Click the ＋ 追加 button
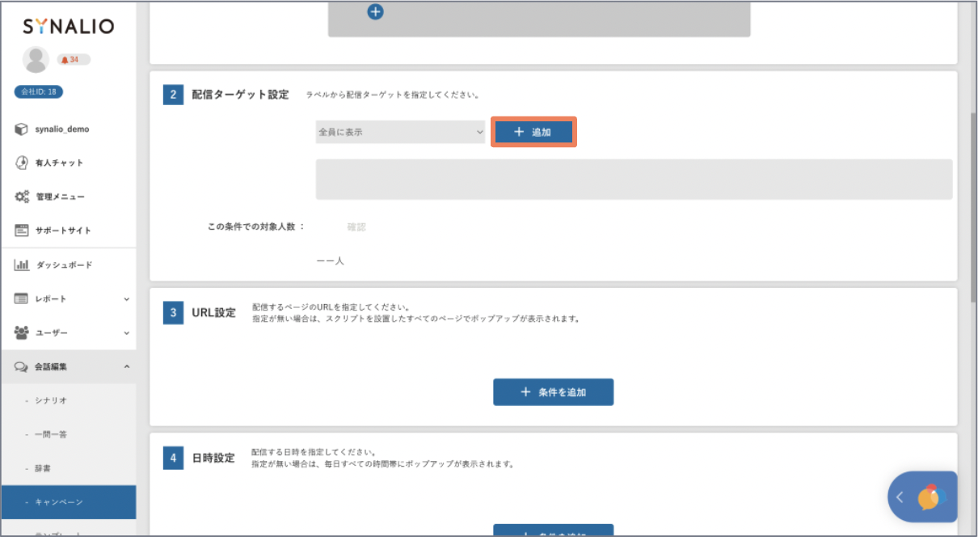The width and height of the screenshot is (978, 537). 533,132
